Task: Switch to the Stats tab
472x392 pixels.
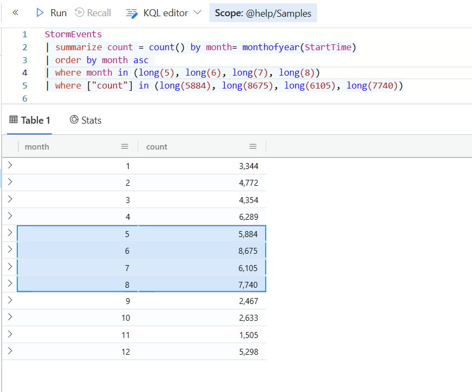Action: coord(86,120)
